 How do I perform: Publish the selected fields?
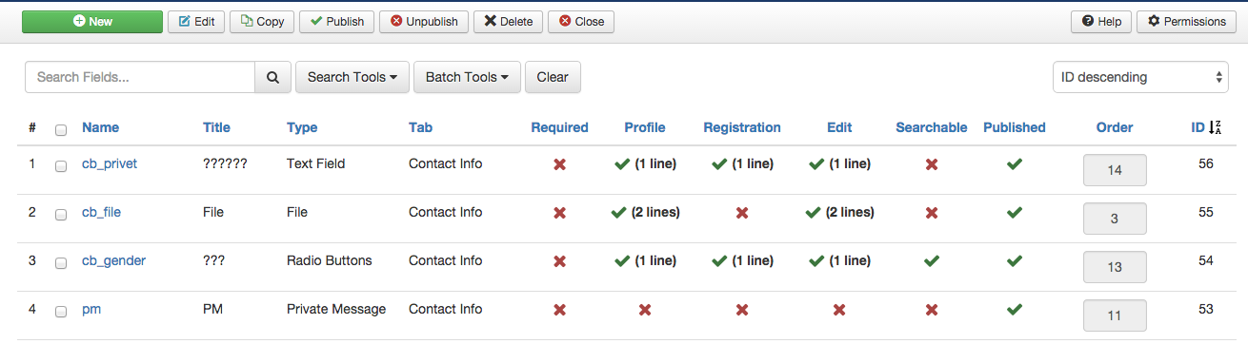(336, 21)
